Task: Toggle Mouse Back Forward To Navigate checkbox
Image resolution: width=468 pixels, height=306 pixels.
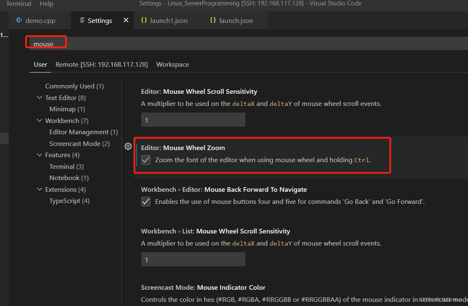Action: tap(146, 201)
